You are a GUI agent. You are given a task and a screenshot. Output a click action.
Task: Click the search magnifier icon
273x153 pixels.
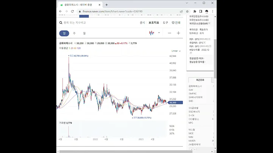tap(61, 23)
